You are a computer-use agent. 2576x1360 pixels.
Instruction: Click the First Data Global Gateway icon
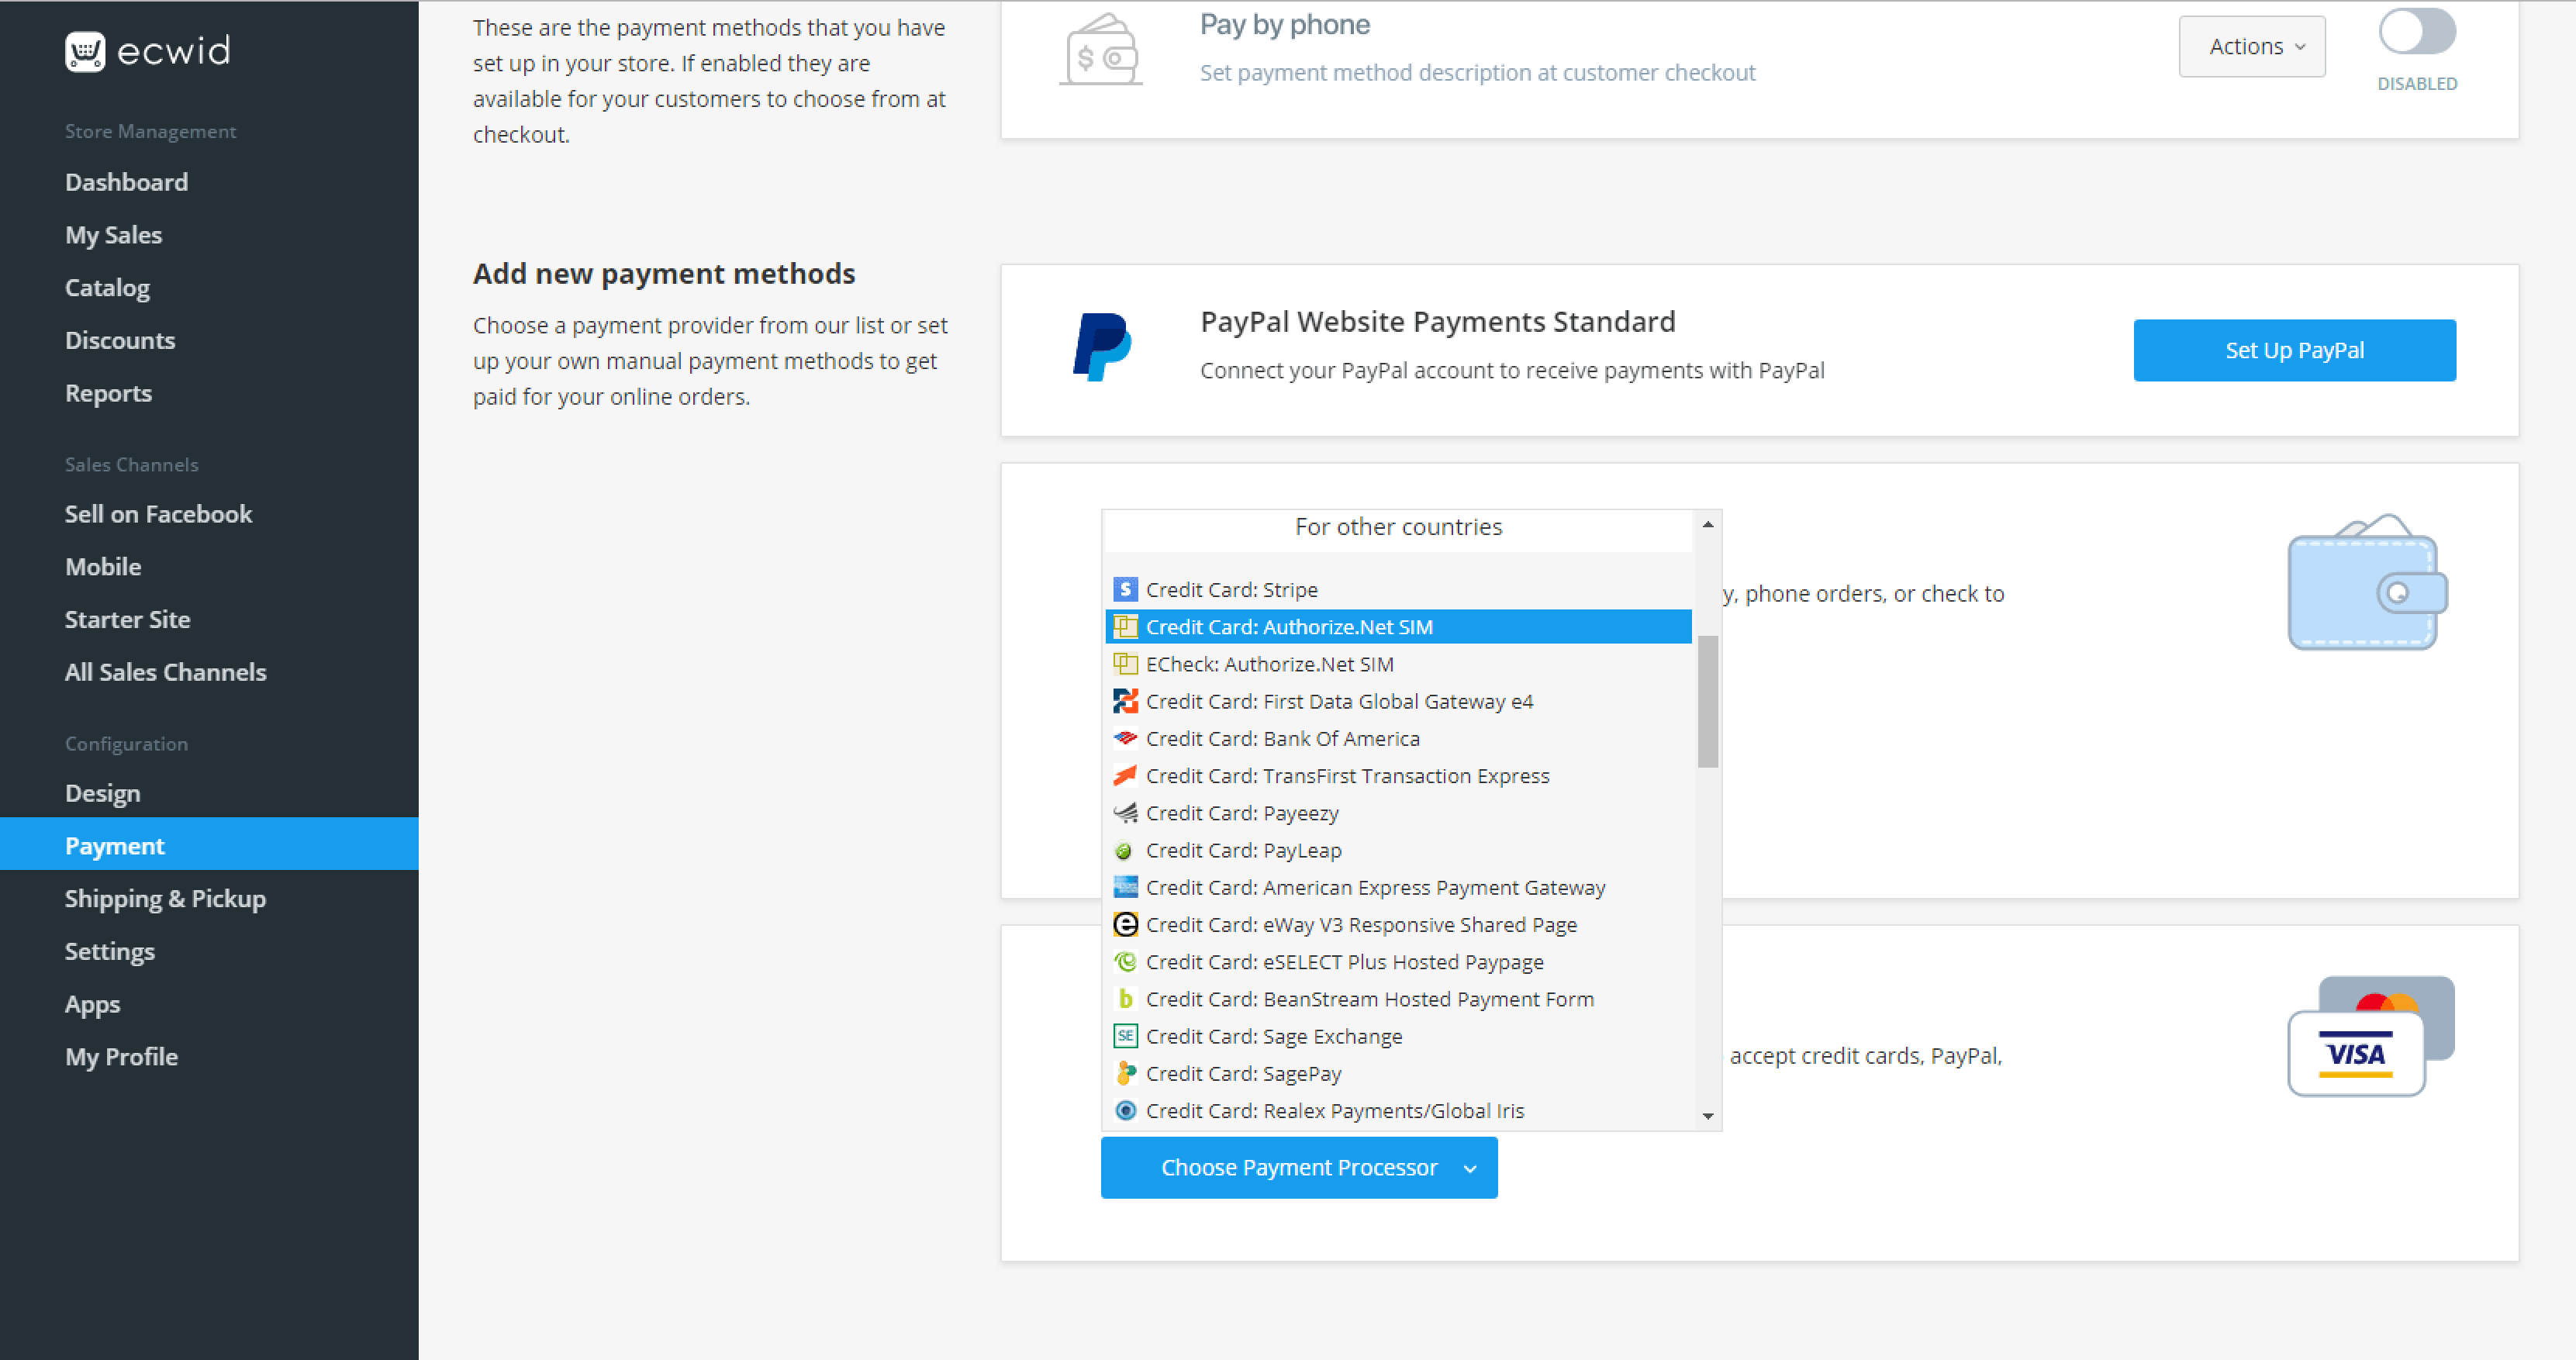[1125, 701]
